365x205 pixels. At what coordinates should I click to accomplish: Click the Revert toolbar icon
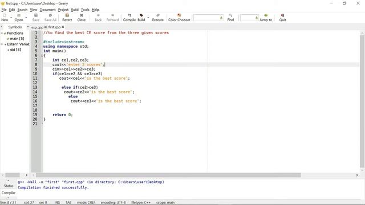tap(67, 18)
